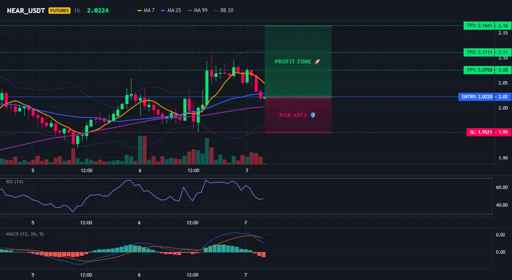Image resolution: width=512 pixels, height=280 pixels.
Task: Toggle the BB 20 legend entry
Action: (x=224, y=10)
